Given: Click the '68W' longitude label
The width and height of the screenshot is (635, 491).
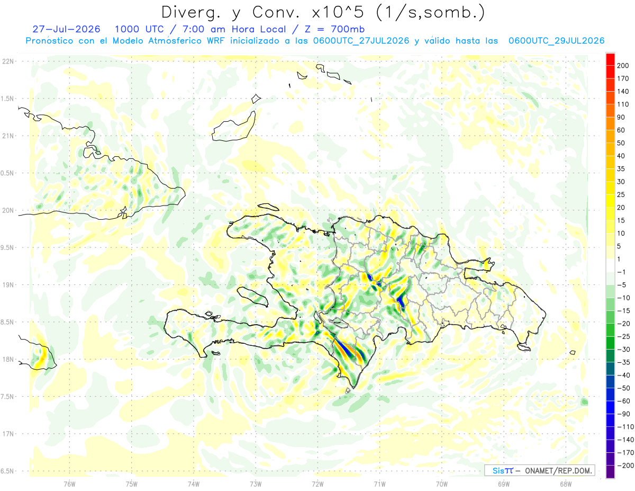Looking at the screenshot, I should pyautogui.click(x=566, y=484).
